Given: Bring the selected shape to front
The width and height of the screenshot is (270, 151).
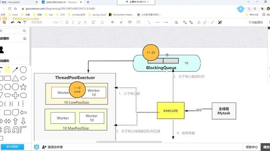Looking at the screenshot, I should tap(185, 22).
